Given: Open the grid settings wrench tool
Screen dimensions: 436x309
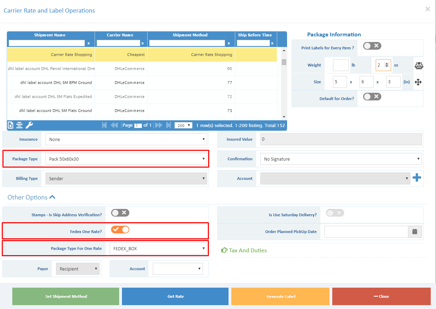Looking at the screenshot, I should click(x=29, y=125).
